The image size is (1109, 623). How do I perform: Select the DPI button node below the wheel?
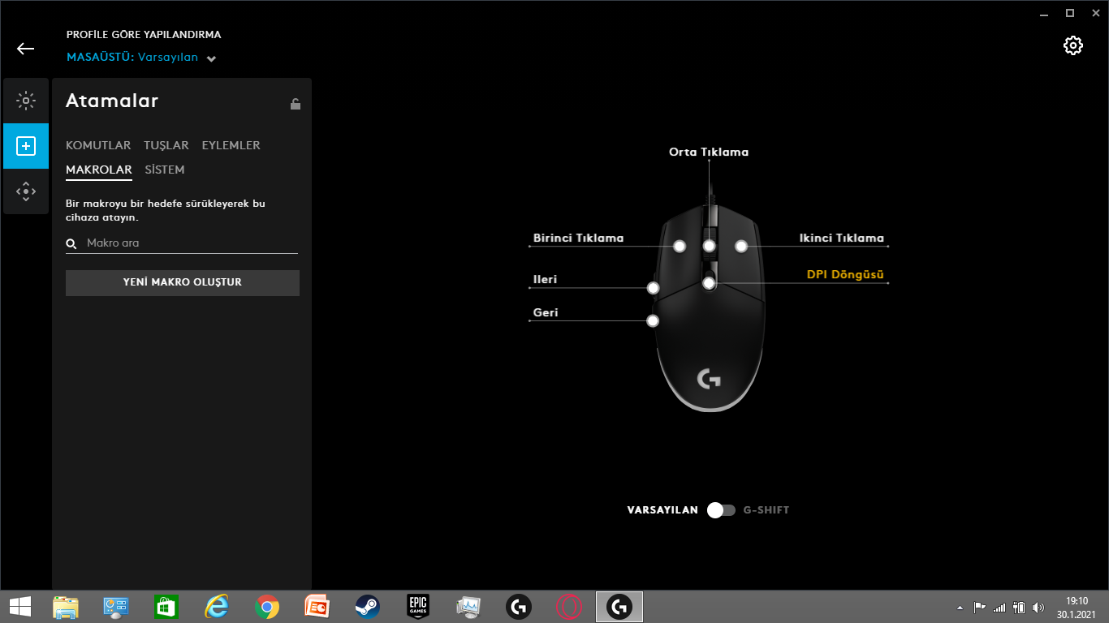coord(710,283)
